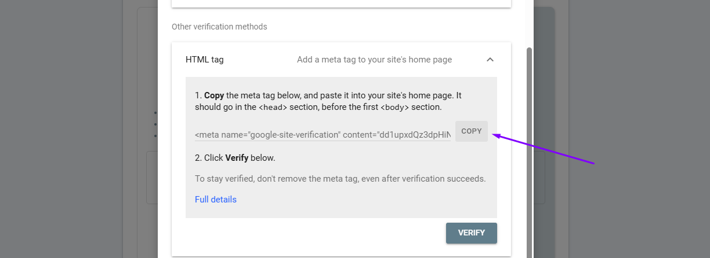Click the 'To stay verified' note text

tap(340, 179)
